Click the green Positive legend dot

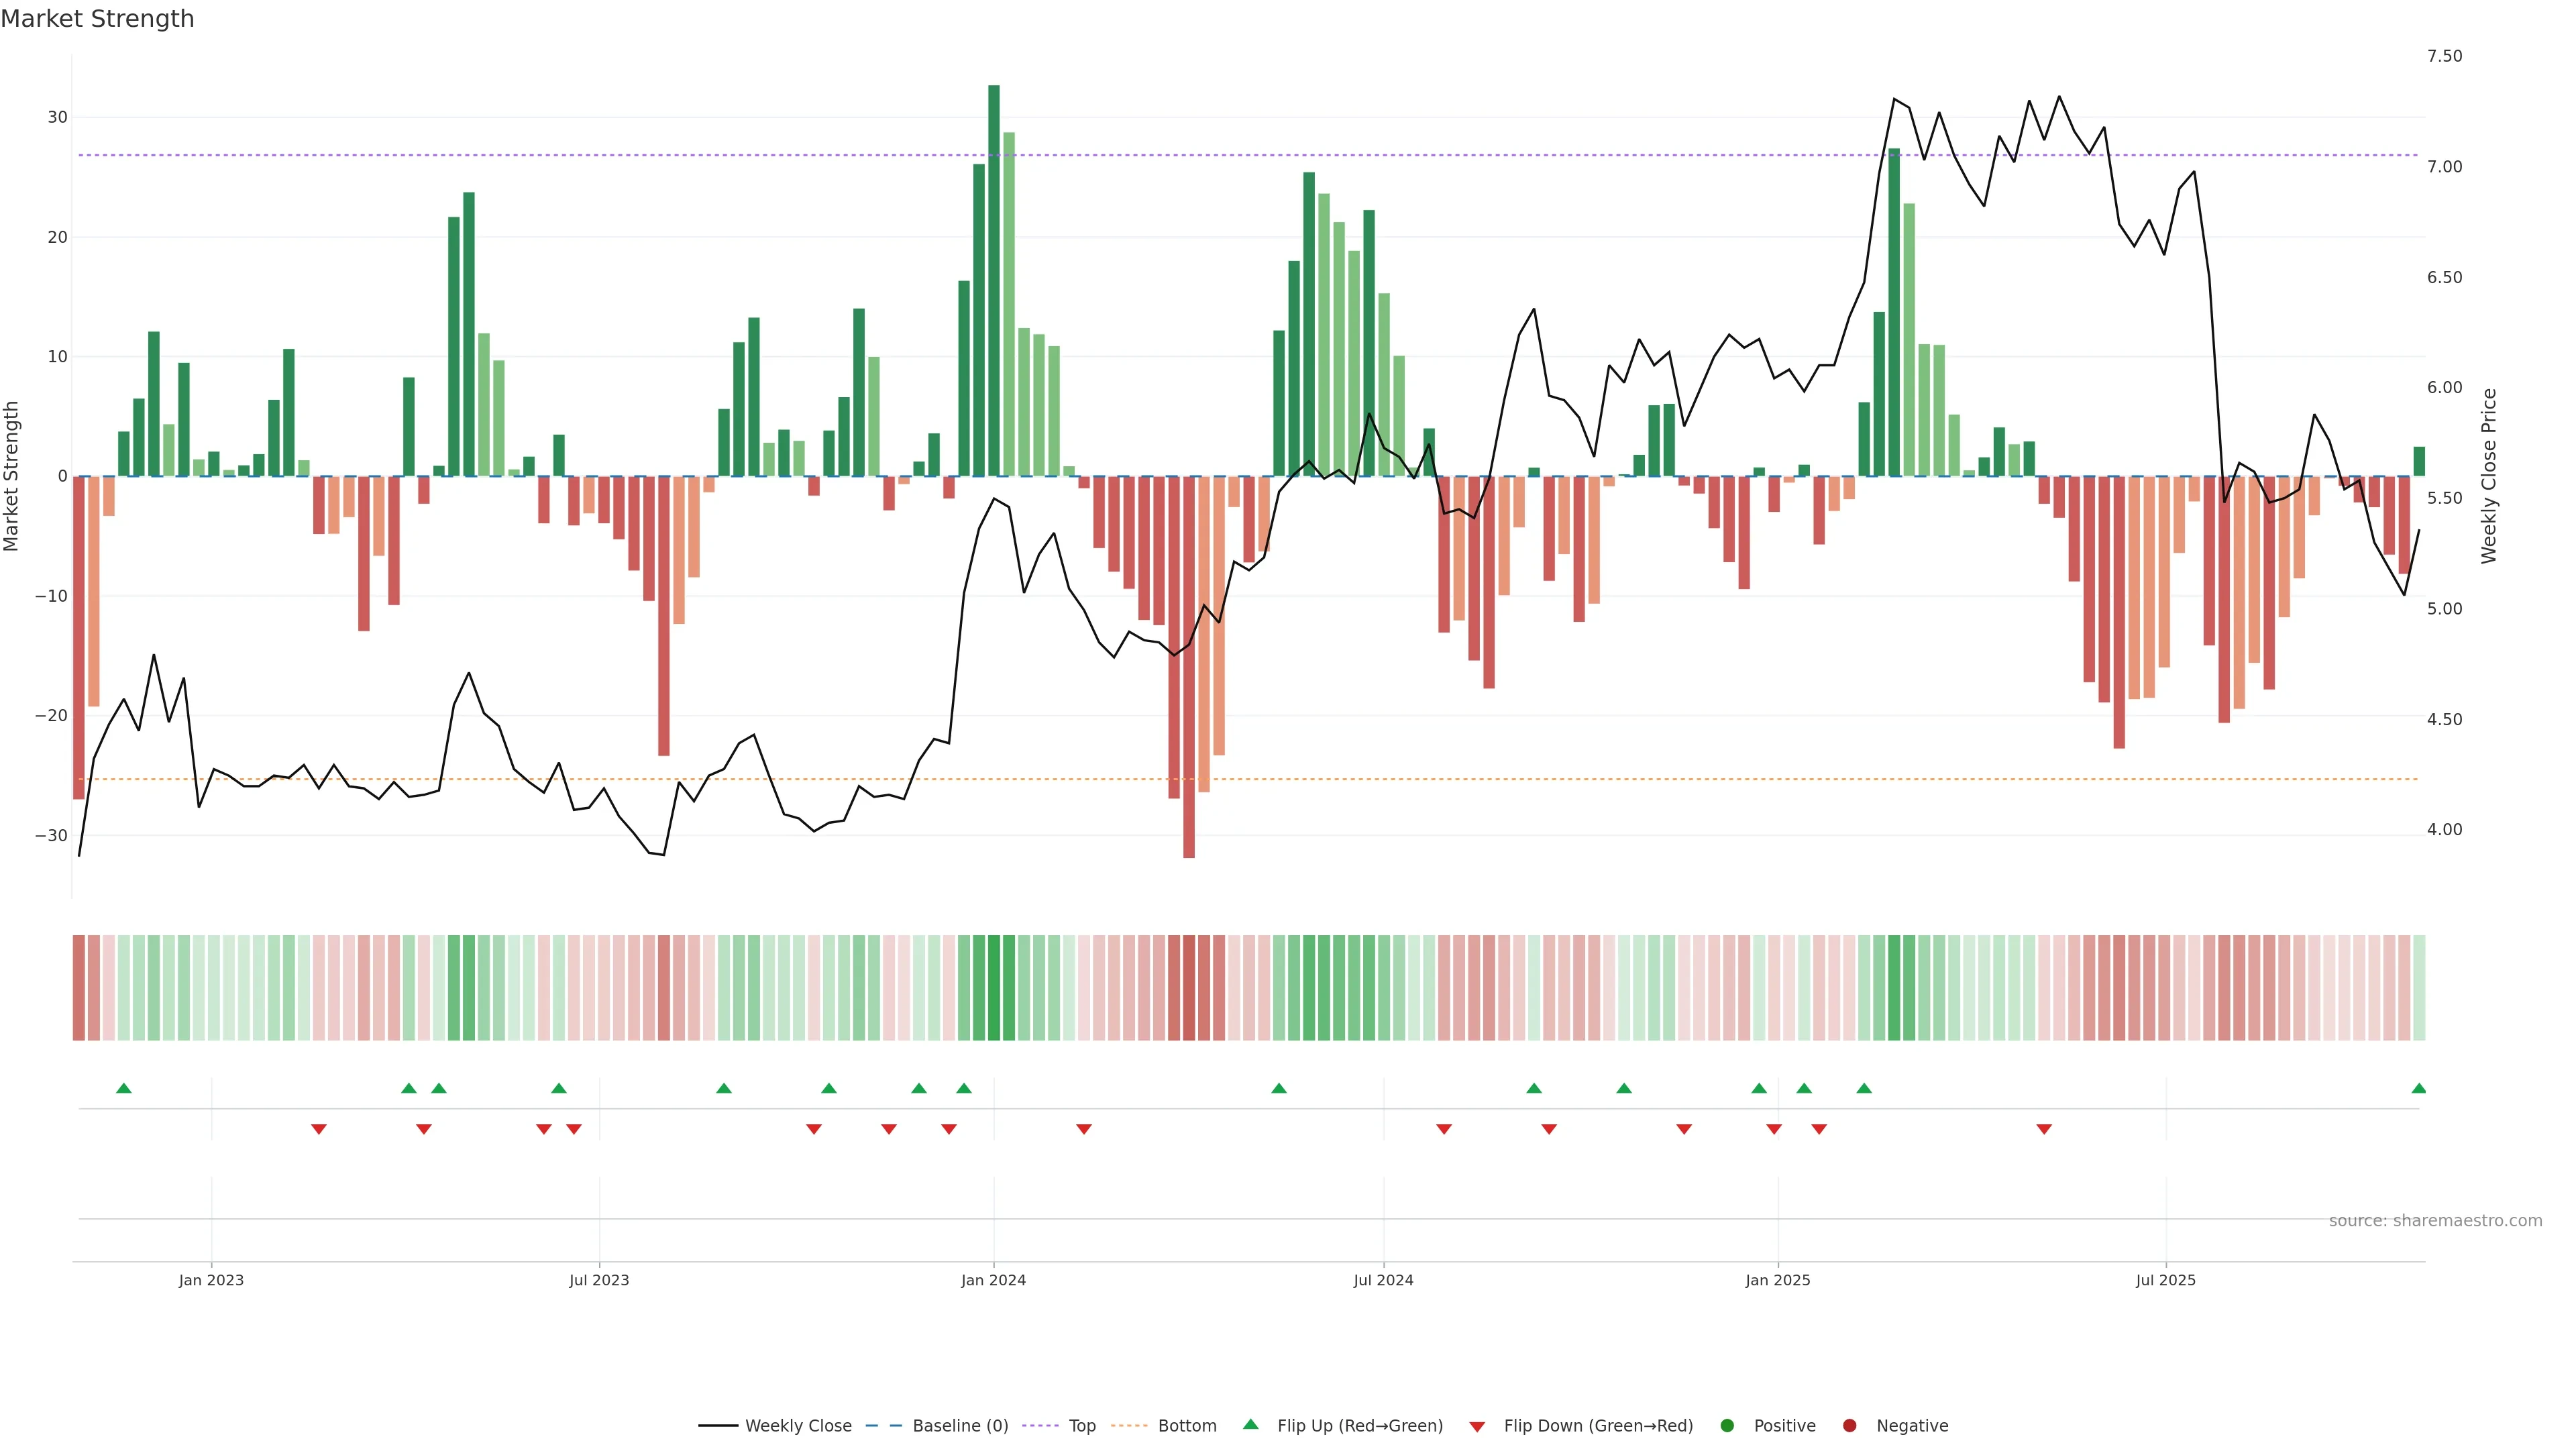(1727, 1426)
